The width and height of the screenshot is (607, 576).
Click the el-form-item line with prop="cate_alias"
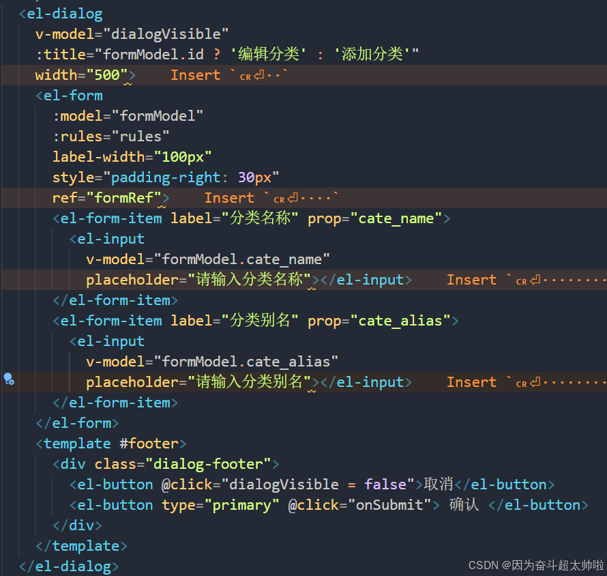pos(256,321)
